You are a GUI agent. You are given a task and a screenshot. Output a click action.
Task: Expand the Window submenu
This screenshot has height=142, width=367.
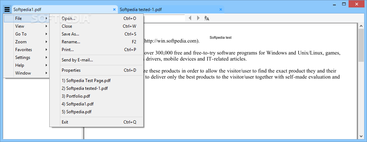[x=27, y=73]
